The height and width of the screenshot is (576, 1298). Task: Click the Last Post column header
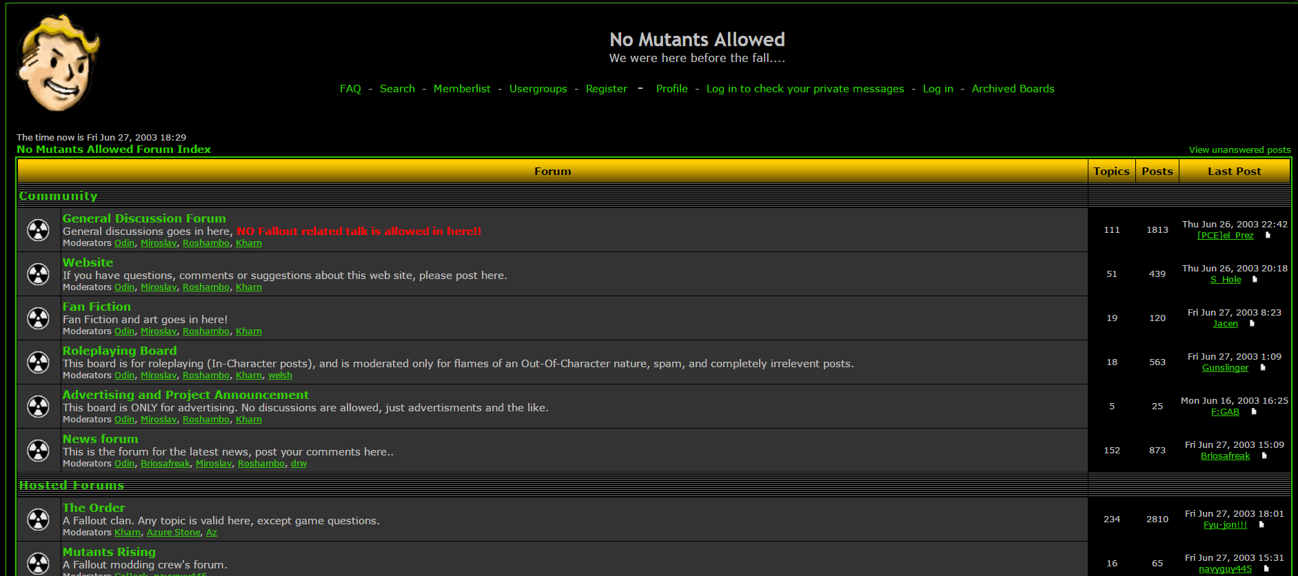[1234, 172]
